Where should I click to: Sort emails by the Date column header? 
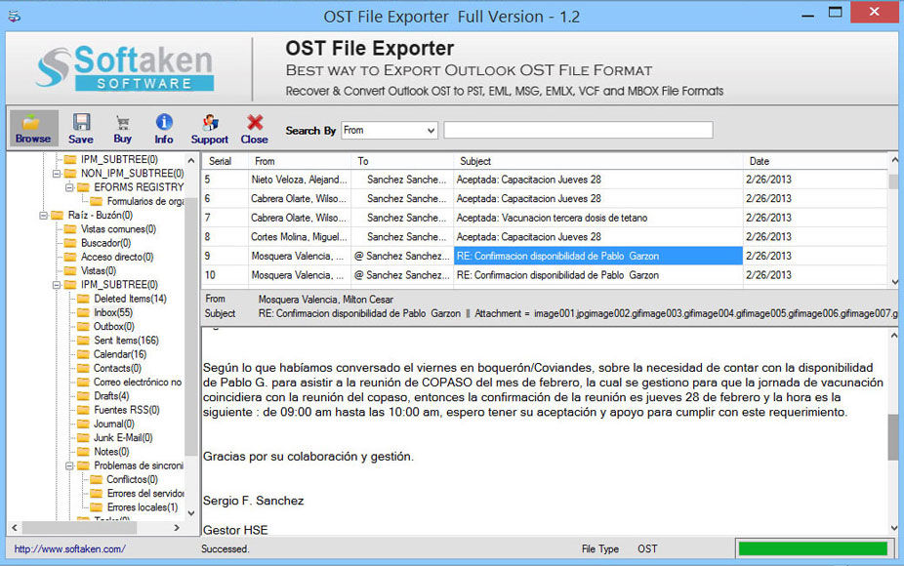coord(815,161)
